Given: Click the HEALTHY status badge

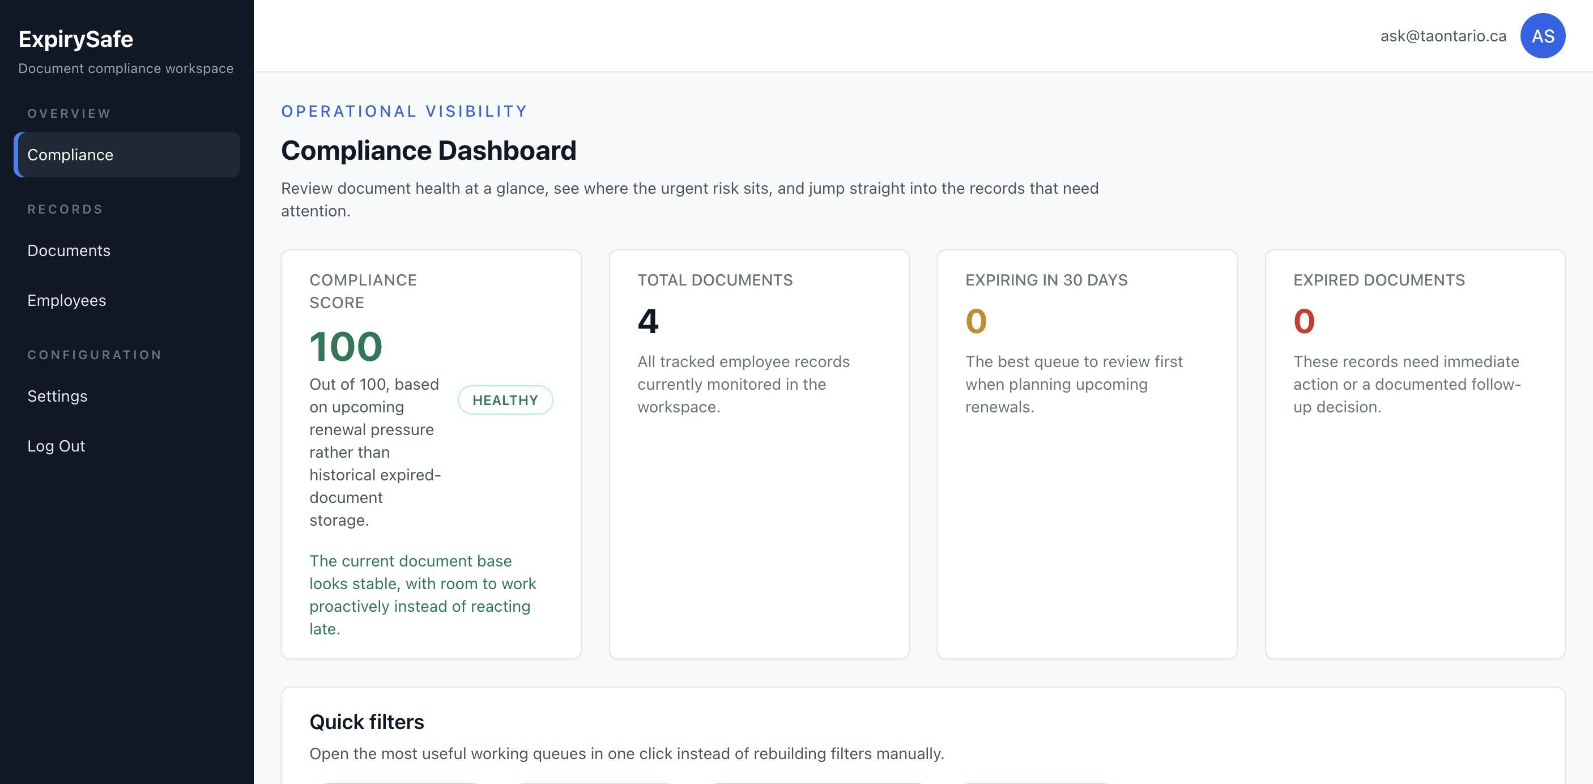Looking at the screenshot, I should click(x=505, y=400).
